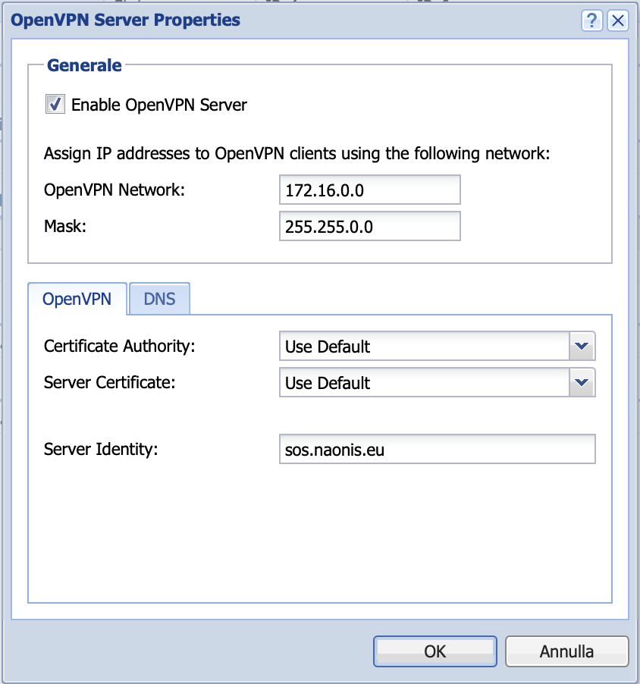The image size is (640, 684).
Task: Open the Server Certificate dropdown arrow
Action: pyautogui.click(x=582, y=382)
